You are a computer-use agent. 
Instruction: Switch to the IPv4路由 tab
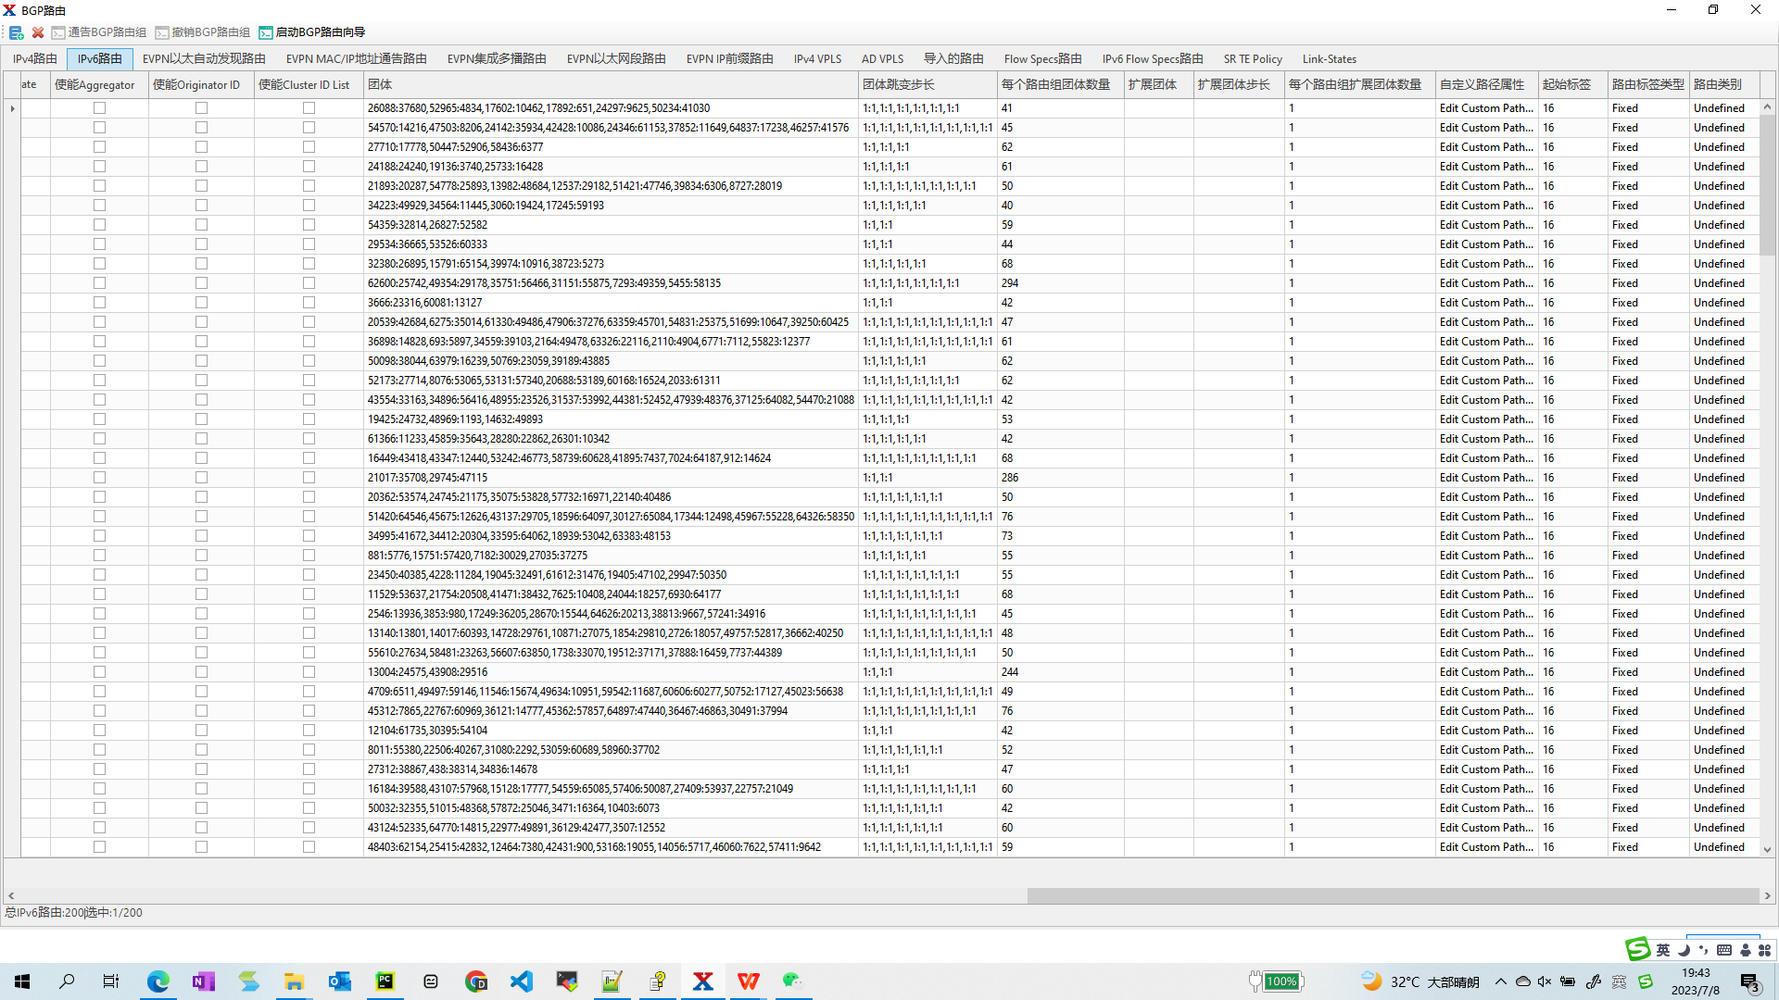35,59
